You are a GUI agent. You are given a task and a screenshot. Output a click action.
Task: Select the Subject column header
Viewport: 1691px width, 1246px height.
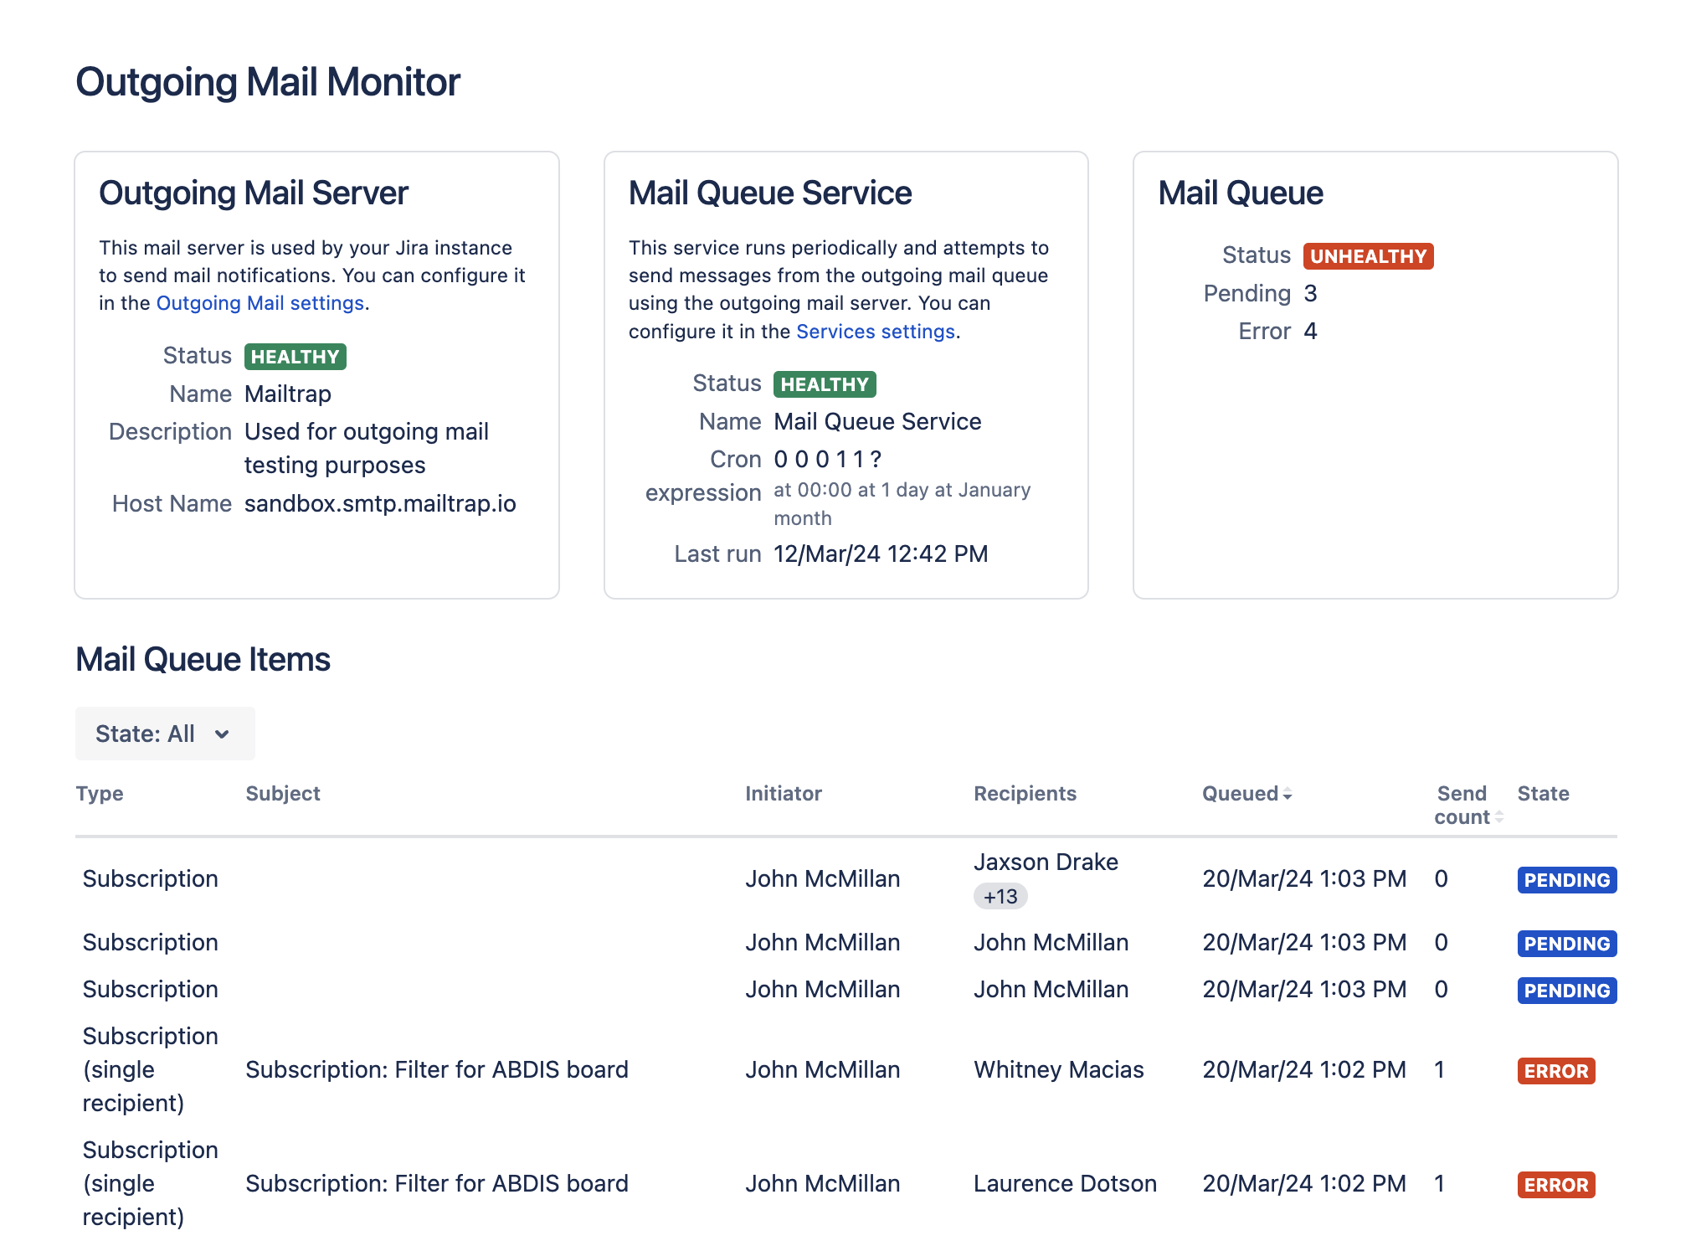tap(283, 794)
